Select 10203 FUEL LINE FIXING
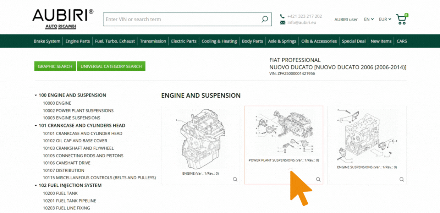 66,208
